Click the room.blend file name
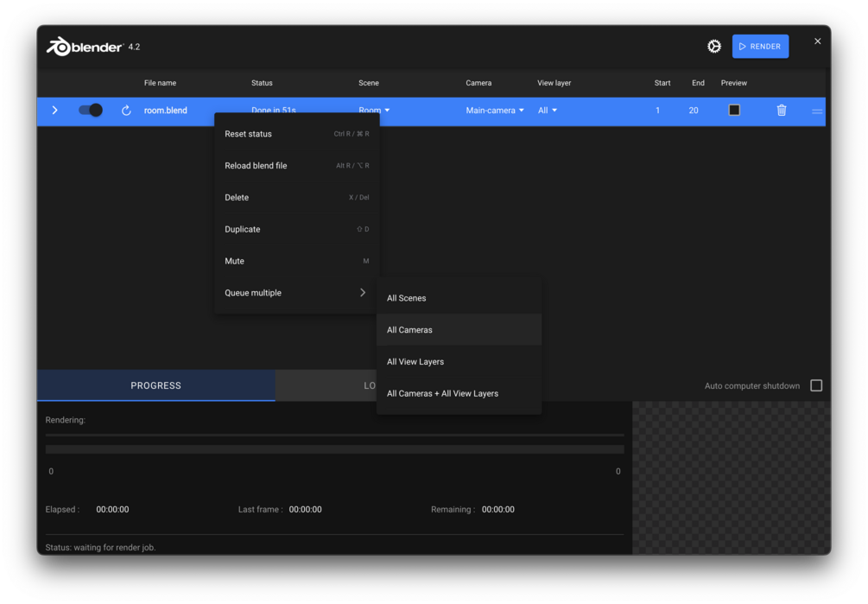This screenshot has height=604, width=868. tap(166, 110)
